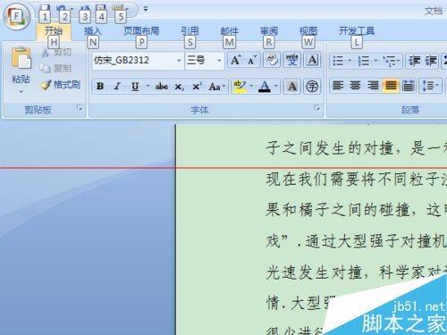This screenshot has width=447, height=335.
Task: Activate the Format Painter (格式刷)
Action: point(61,85)
